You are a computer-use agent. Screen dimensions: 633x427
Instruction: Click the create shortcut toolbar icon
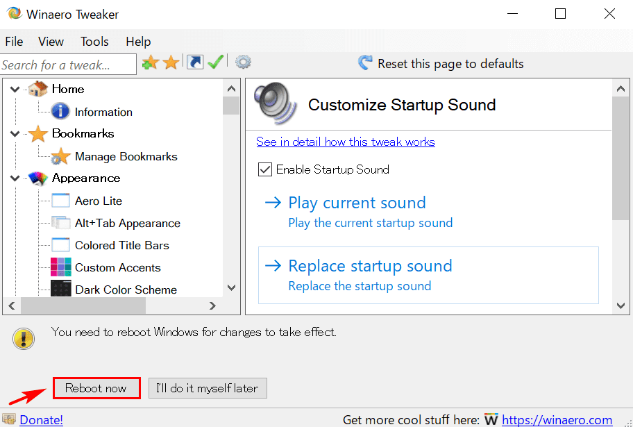tap(195, 62)
